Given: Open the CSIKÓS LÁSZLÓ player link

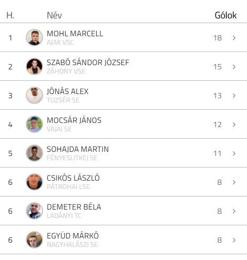Looking at the screenshot, I should click(x=73, y=178).
